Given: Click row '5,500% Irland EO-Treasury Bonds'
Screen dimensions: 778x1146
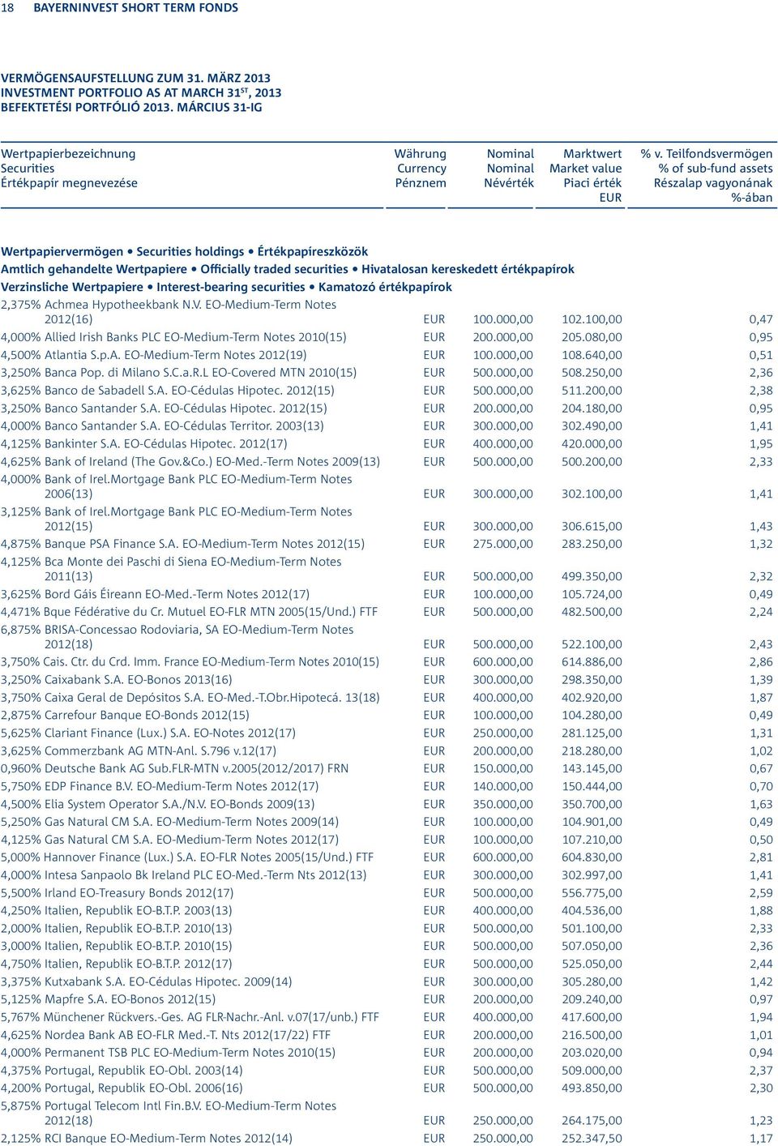Looking at the screenshot, I should click(x=387, y=893).
